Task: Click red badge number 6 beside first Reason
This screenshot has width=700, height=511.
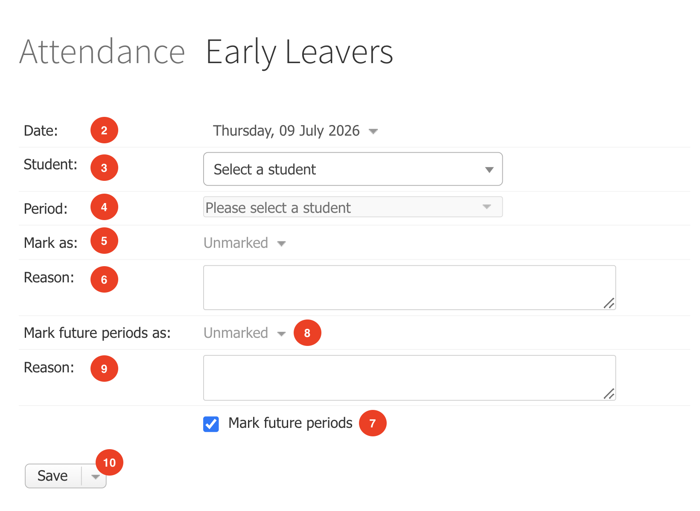Action: (x=104, y=279)
